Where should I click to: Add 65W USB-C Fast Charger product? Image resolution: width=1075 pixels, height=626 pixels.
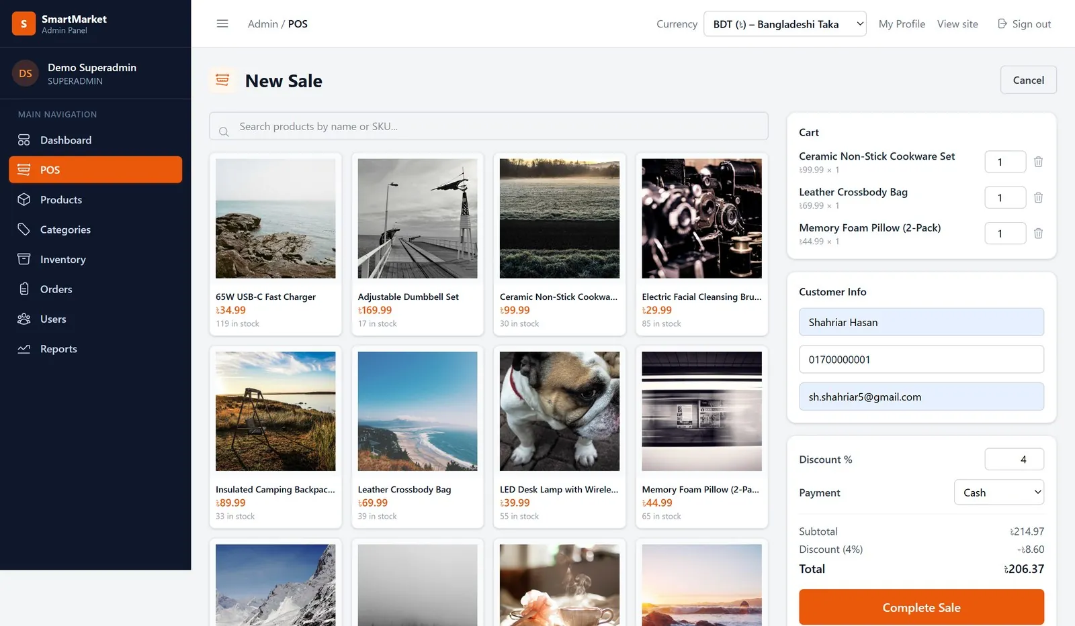click(275, 244)
